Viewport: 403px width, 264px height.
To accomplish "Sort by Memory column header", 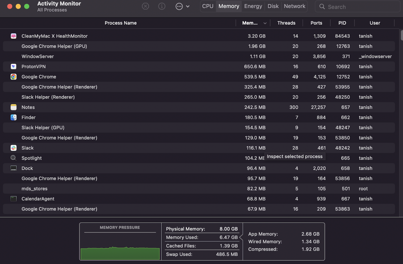I will tap(250, 23).
